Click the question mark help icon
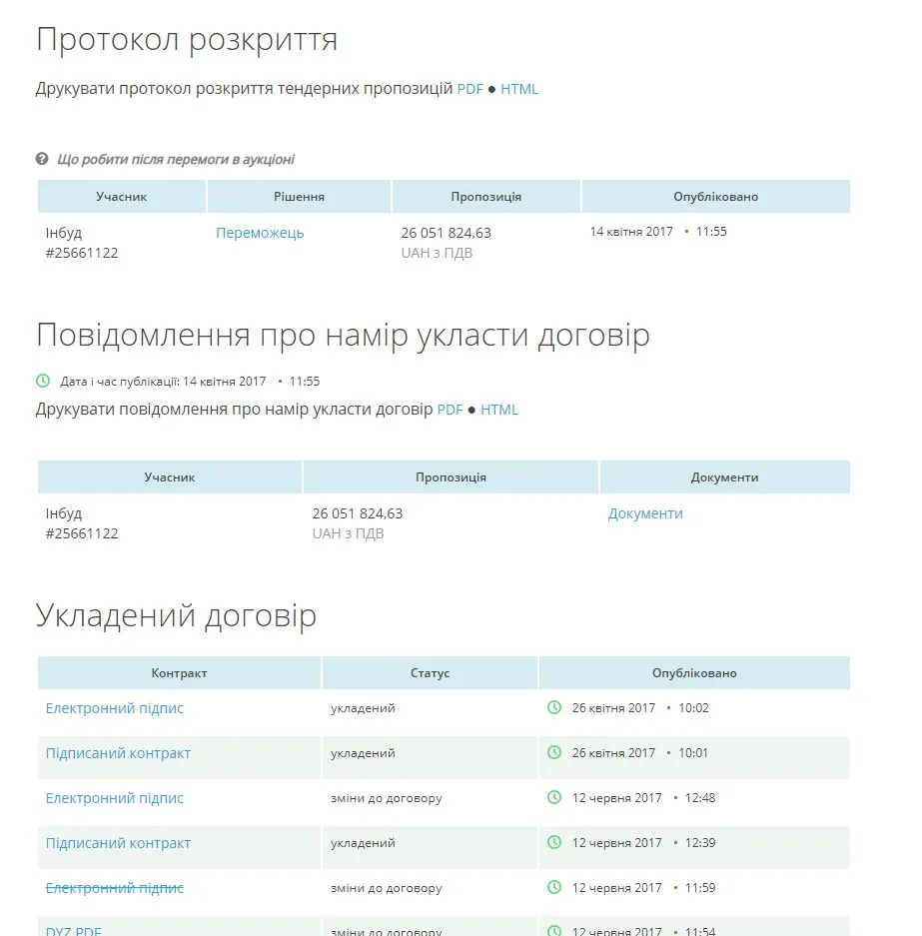This screenshot has width=922, height=936. pos(42,159)
